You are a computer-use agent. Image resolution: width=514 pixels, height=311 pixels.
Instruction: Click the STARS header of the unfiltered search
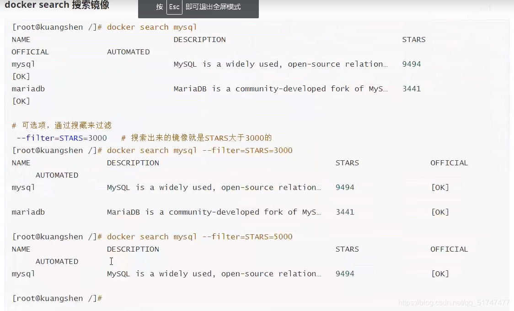(414, 40)
